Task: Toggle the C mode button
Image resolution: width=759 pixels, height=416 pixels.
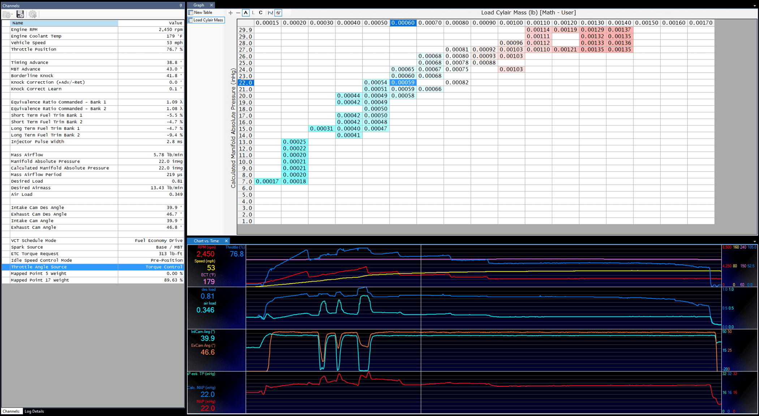Action: 261,13
